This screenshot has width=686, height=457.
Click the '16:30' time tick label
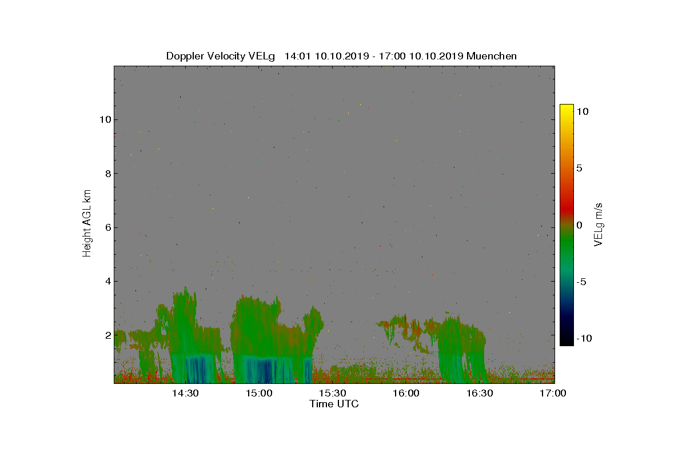pos(480,394)
